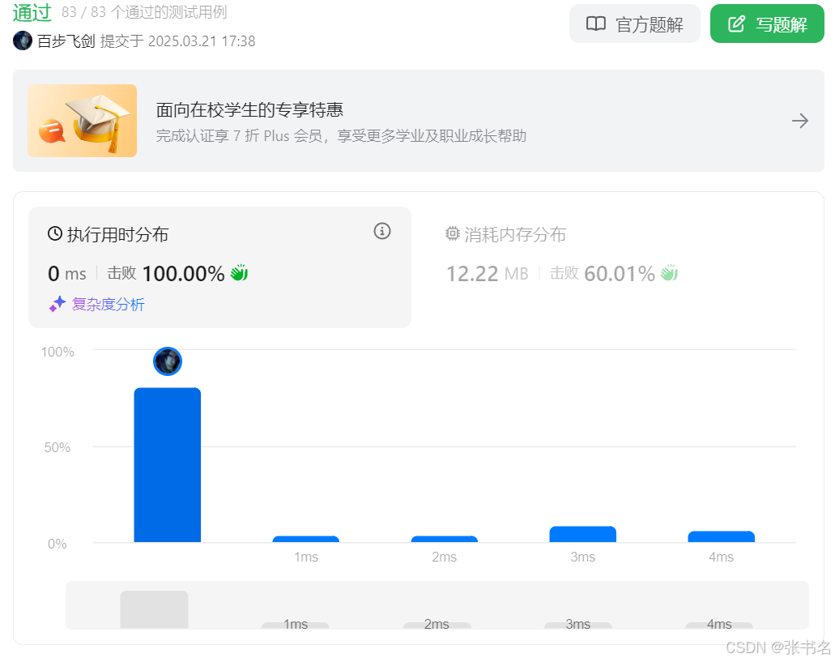Click the 60.01% memory beat value
This screenshot has width=835, height=662.
click(620, 274)
